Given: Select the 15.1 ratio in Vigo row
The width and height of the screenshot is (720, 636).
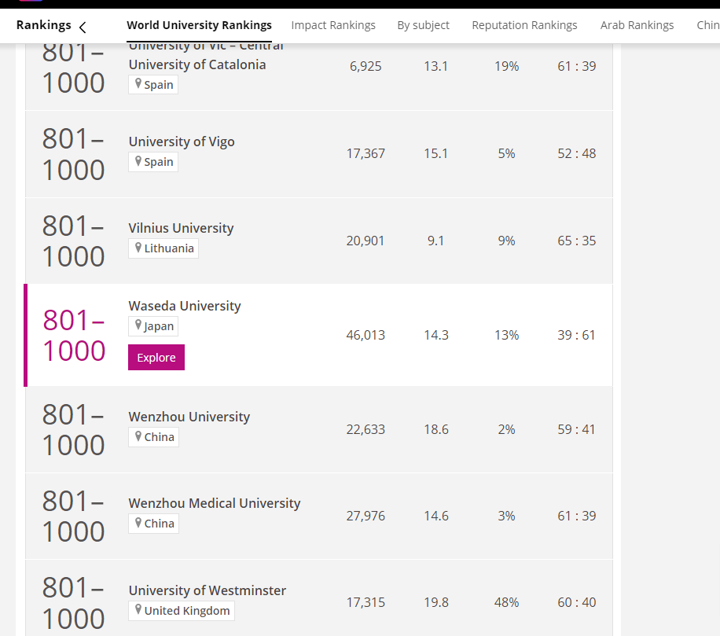Looking at the screenshot, I should click(435, 153).
